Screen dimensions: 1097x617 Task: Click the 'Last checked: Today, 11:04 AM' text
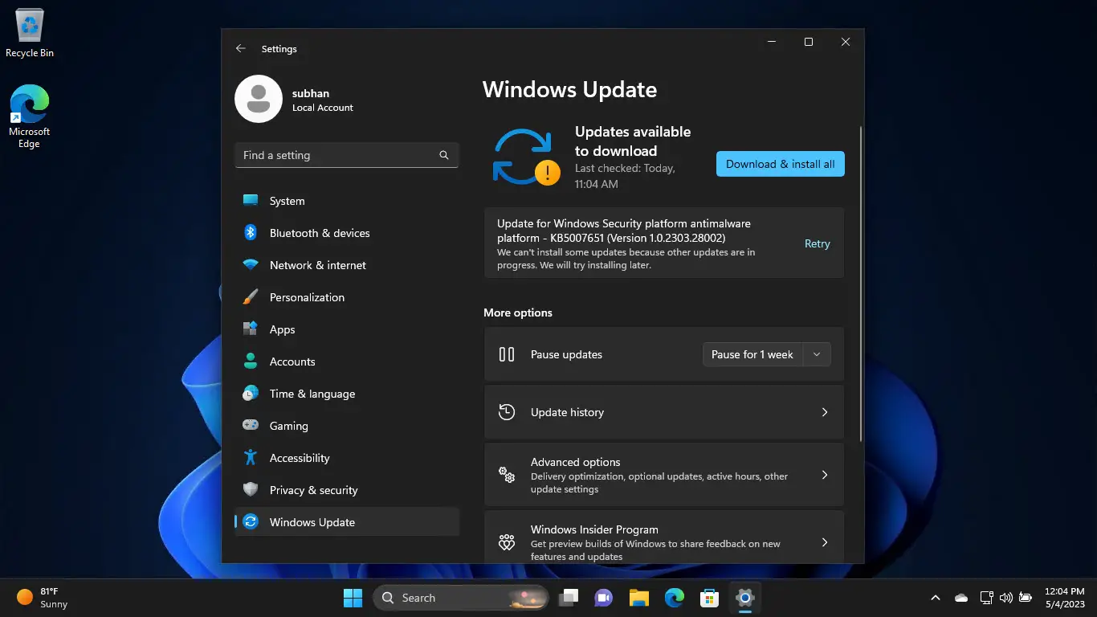pos(625,176)
